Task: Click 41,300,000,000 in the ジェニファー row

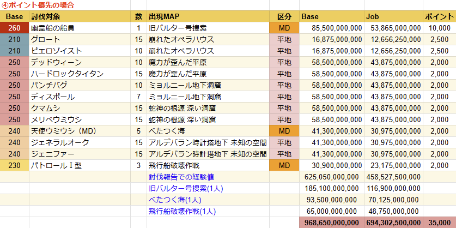Action: tap(337, 154)
